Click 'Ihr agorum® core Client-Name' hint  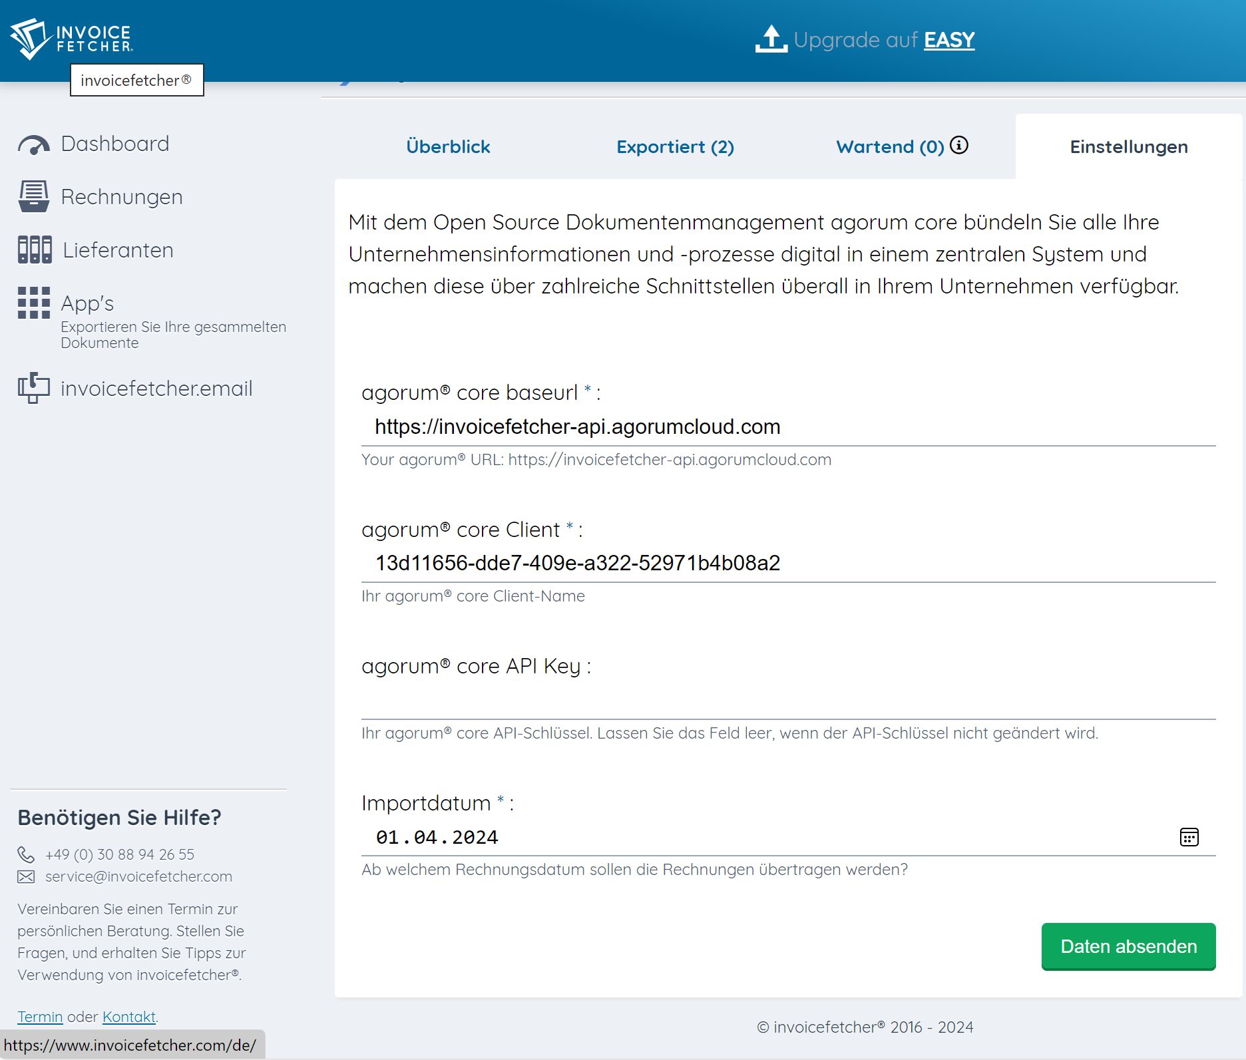pos(473,596)
